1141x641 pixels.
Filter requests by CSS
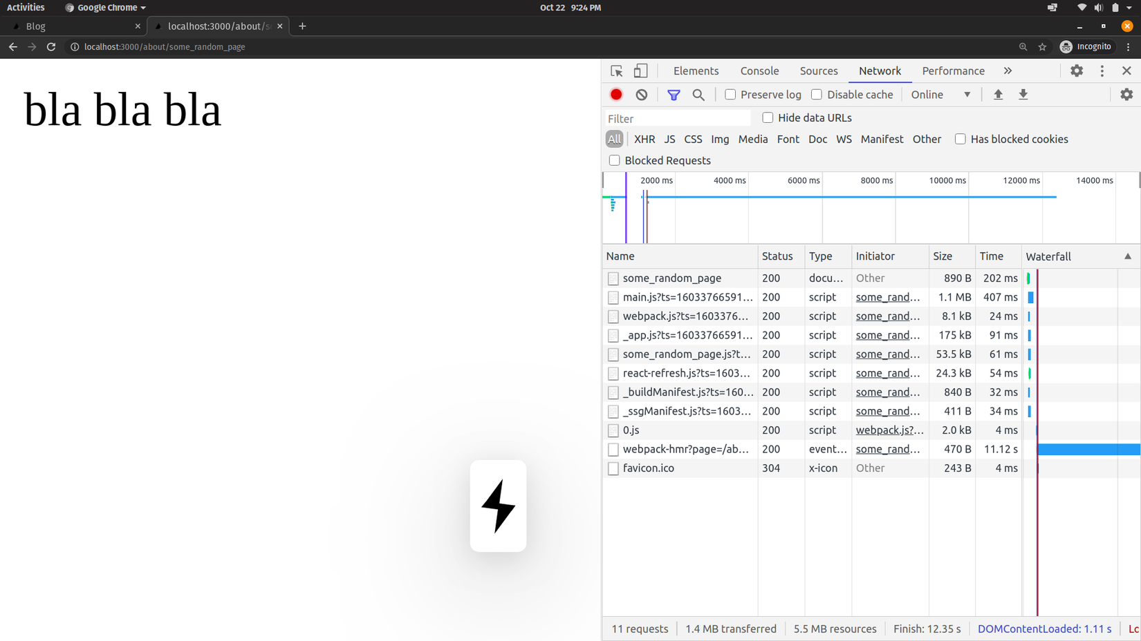(693, 140)
